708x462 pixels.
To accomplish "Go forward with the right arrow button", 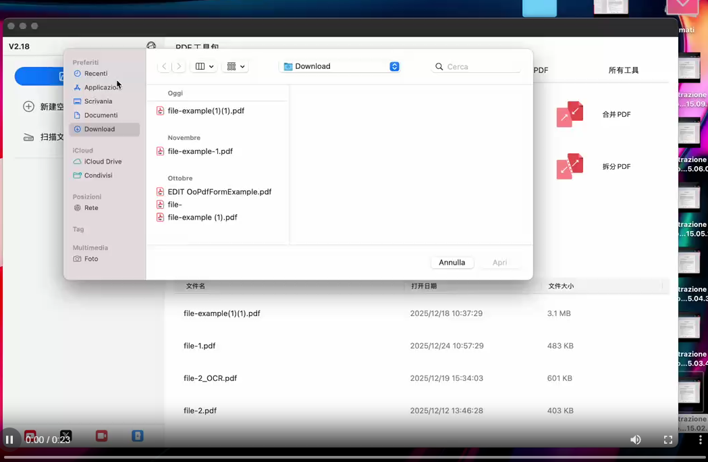I will pyautogui.click(x=179, y=66).
